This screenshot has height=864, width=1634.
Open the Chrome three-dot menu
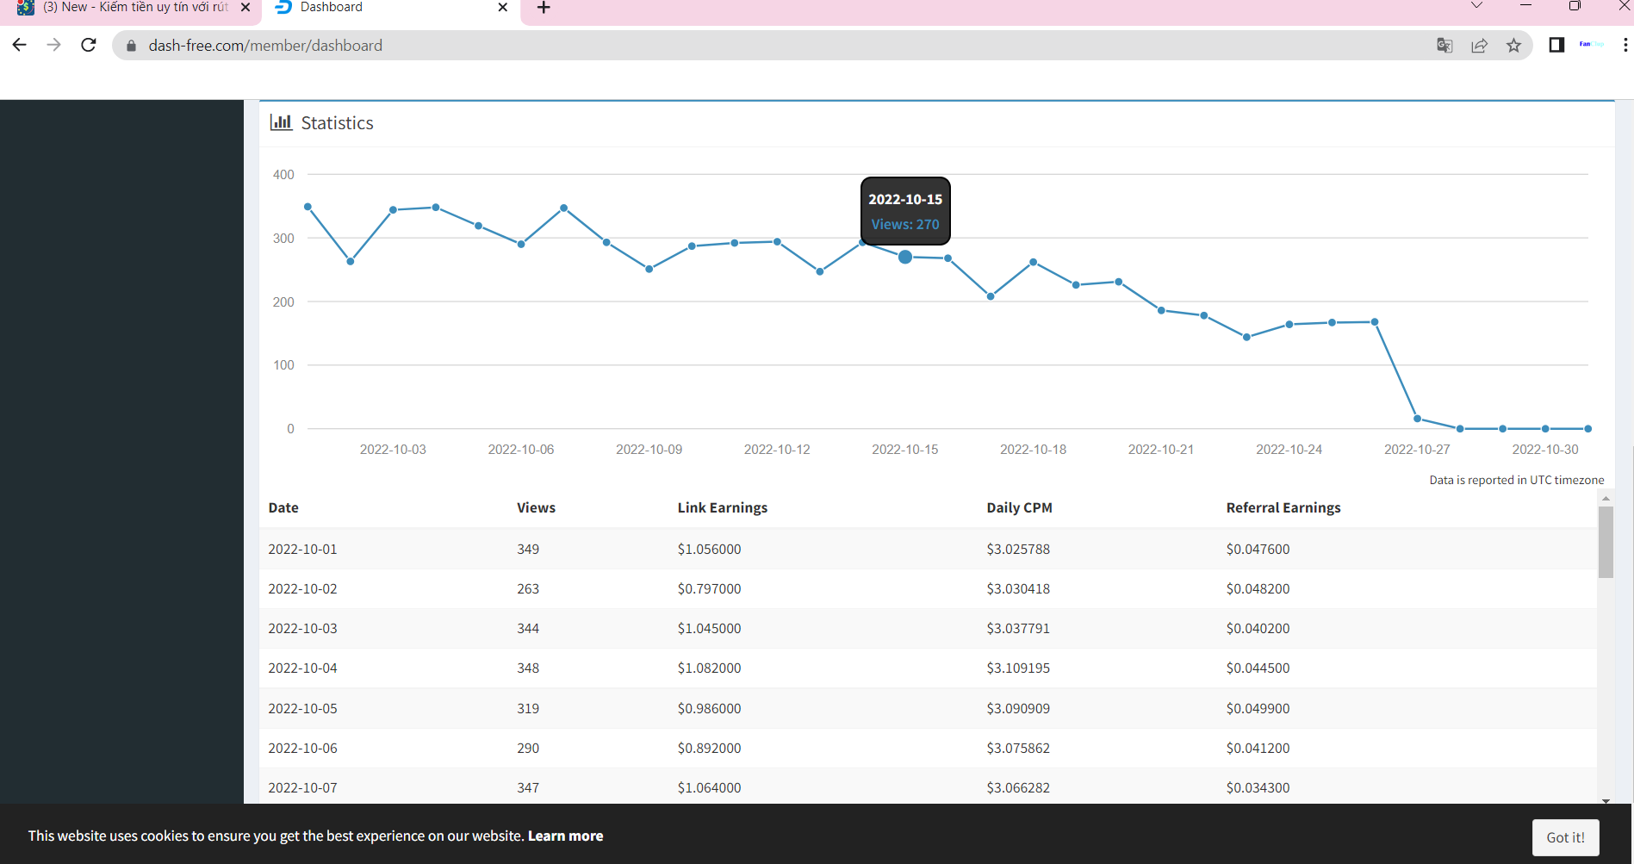coord(1625,46)
